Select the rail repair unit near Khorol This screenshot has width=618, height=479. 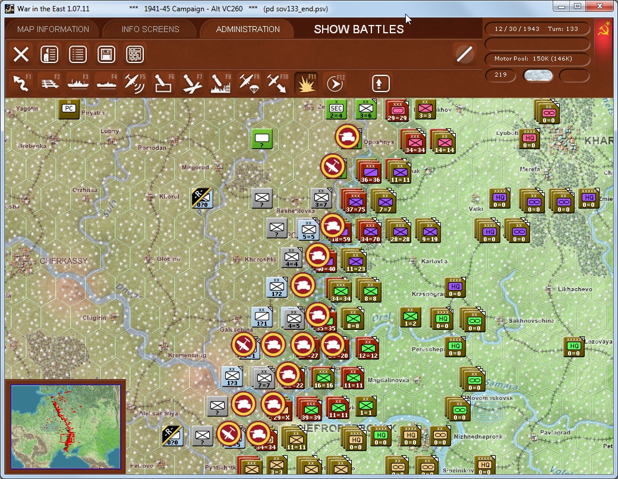coord(202,198)
